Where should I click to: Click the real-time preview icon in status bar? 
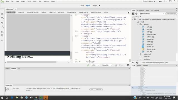pos(128,65)
